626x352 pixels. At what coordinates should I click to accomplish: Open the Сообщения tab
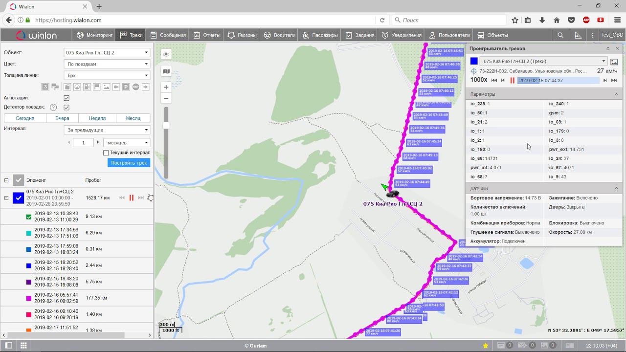[x=168, y=35]
